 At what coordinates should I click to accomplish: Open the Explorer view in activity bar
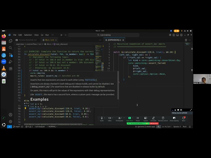click(x=11, y=41)
